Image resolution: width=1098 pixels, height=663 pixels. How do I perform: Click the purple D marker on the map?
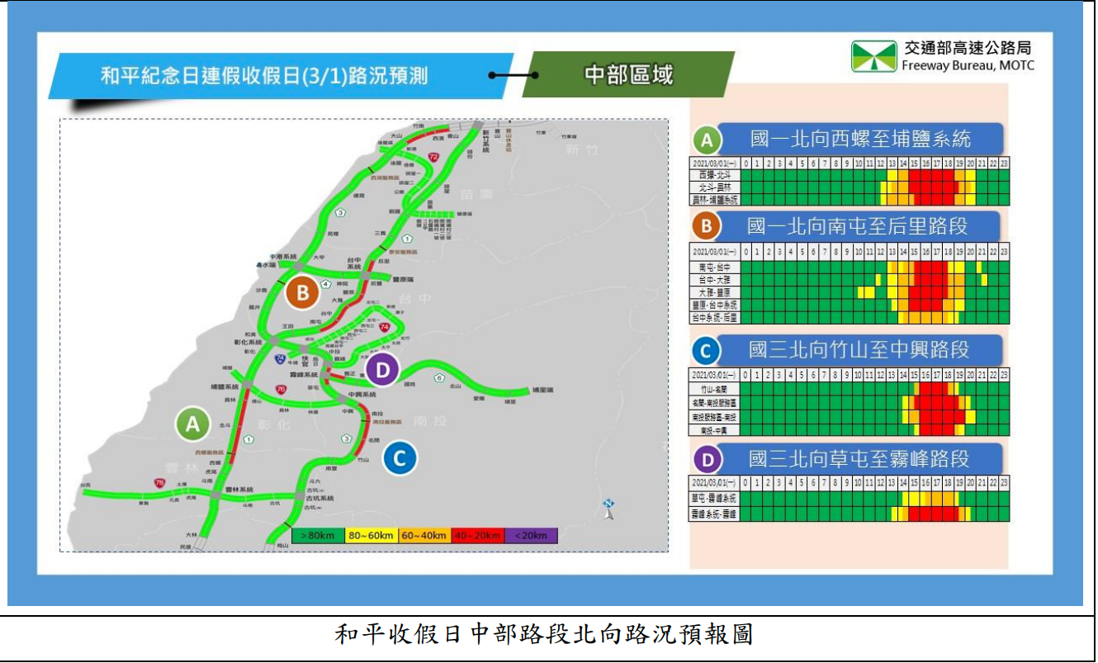382,371
